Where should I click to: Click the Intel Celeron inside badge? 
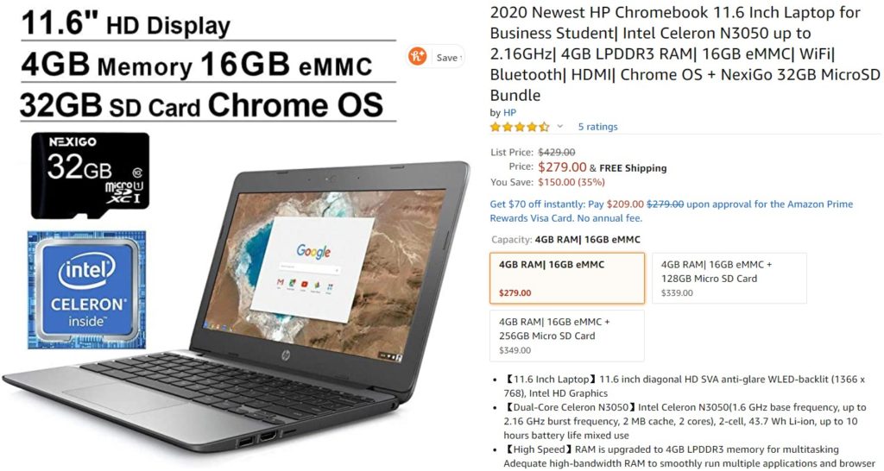point(87,289)
